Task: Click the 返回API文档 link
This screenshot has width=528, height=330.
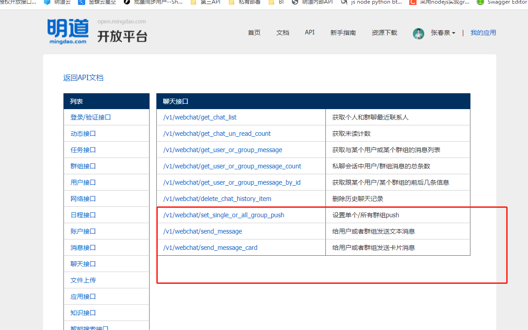Action: (x=83, y=77)
